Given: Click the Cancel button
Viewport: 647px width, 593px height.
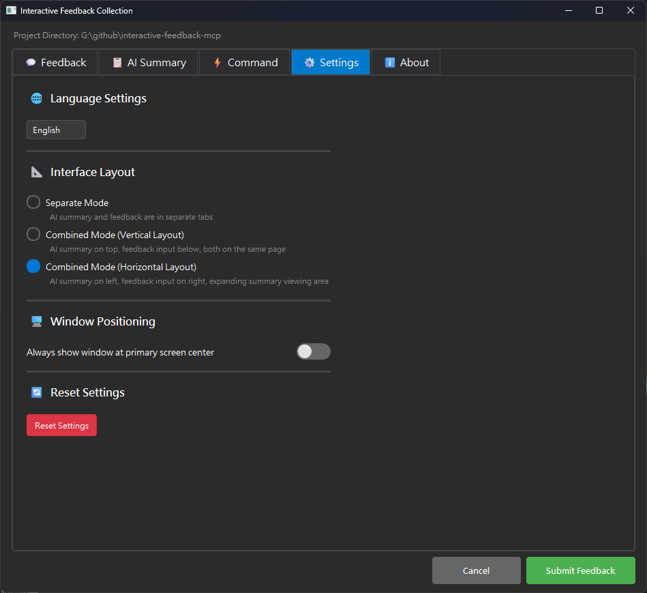Looking at the screenshot, I should (476, 570).
